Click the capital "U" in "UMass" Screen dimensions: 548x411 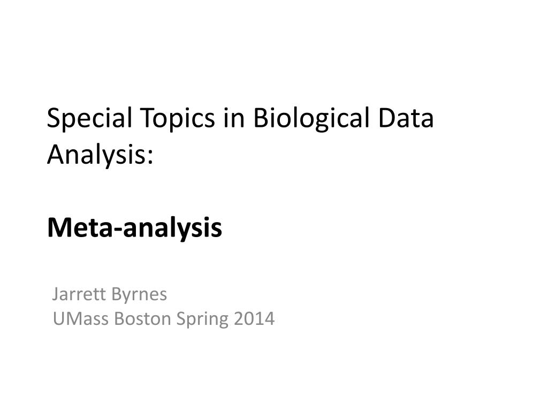tap(59, 319)
